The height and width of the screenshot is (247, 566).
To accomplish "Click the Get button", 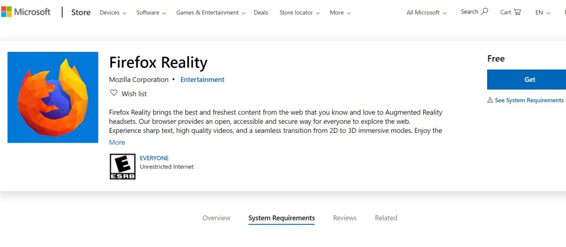I will click(x=527, y=79).
